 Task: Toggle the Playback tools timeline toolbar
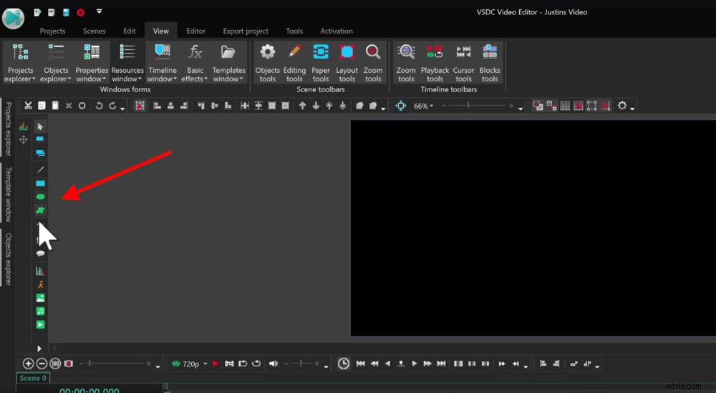[x=435, y=62]
